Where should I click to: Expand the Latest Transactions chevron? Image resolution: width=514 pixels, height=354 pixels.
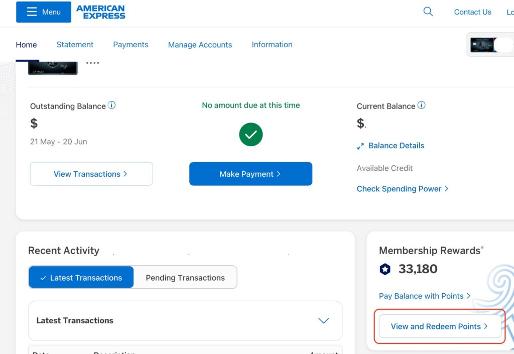(324, 320)
